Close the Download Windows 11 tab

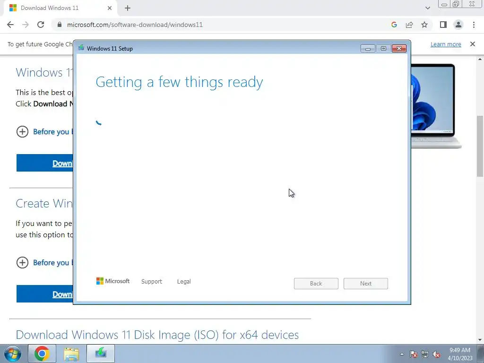tap(110, 9)
